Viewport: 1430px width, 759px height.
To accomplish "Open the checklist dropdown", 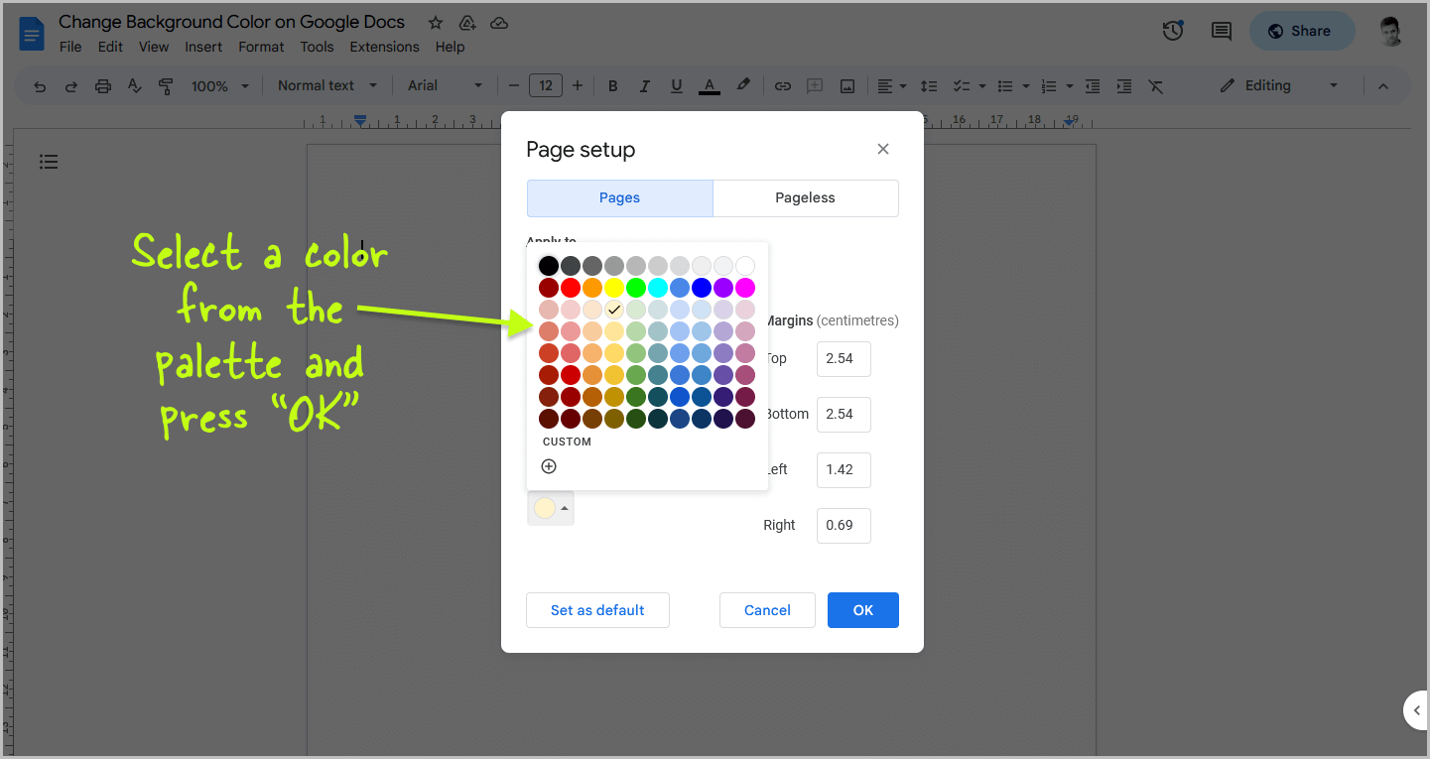I will (968, 86).
